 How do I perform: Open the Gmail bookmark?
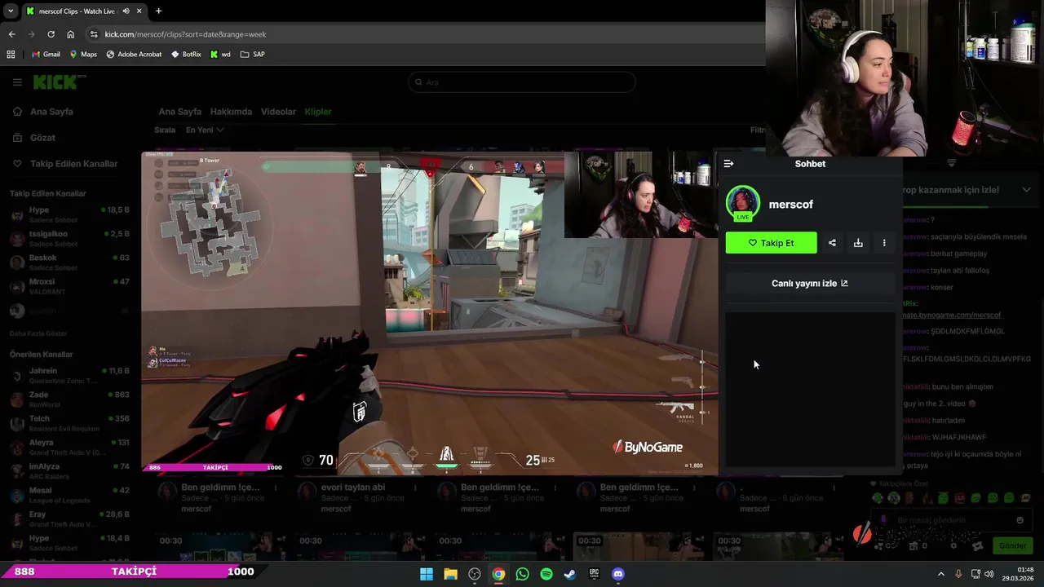pos(45,55)
